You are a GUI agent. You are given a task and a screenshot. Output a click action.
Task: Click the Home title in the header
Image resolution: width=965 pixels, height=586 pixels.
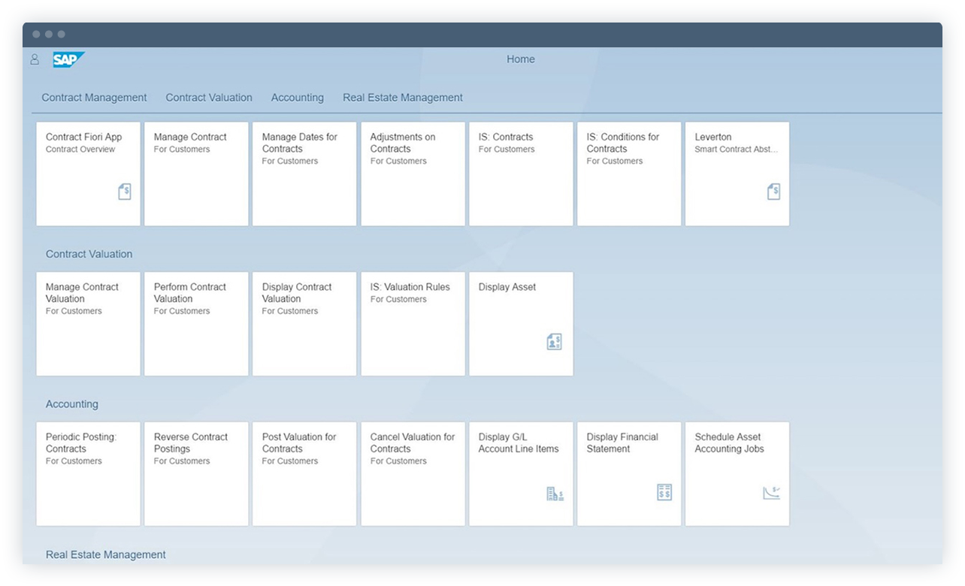pyautogui.click(x=520, y=59)
